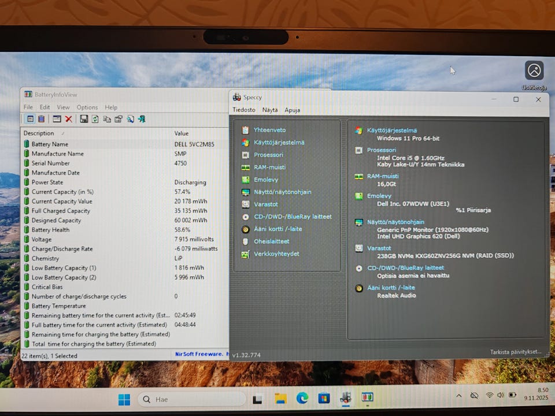Click the Hae search box on taskbar
Screen dimensions: 555x416
click(x=191, y=399)
